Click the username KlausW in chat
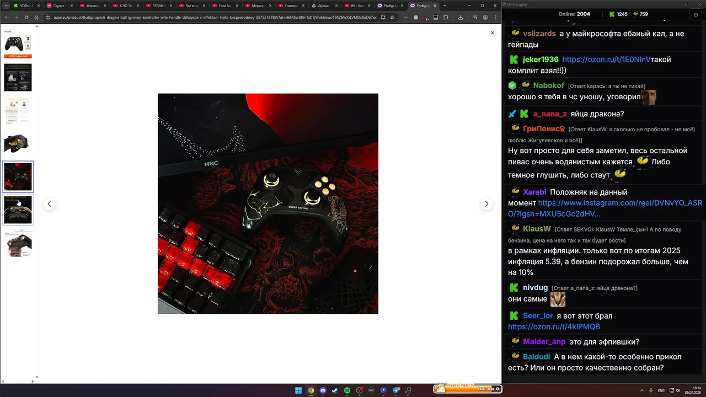The image size is (706, 397). tap(537, 229)
